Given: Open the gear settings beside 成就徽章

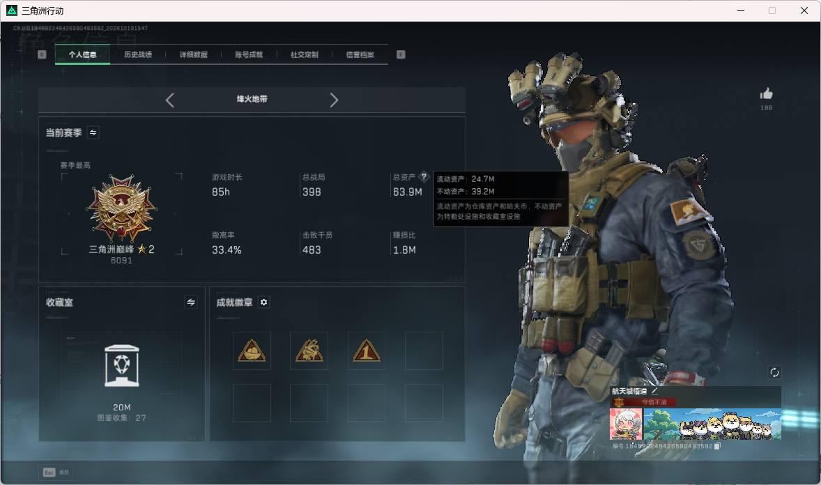Looking at the screenshot, I should pyautogui.click(x=264, y=302).
